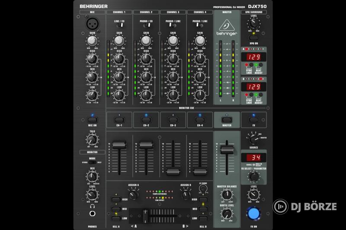
Task: Adjust XPQ Surround LEVEL knob
Action: pos(253,23)
